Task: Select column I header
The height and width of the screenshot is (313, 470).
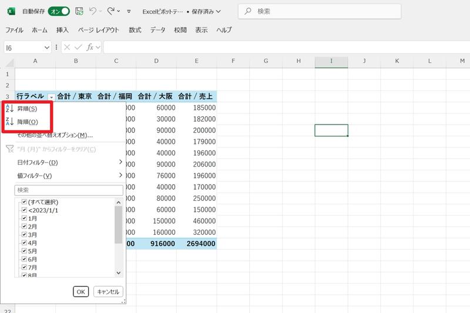Action: [x=331, y=61]
